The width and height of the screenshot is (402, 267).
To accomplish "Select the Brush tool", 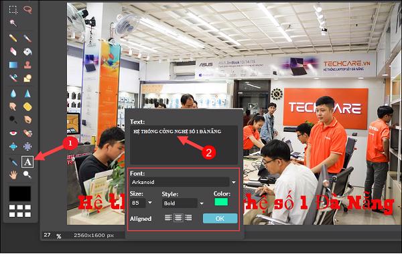I will pos(27,38).
